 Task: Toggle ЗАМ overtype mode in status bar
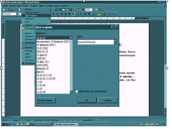[x=80, y=120]
